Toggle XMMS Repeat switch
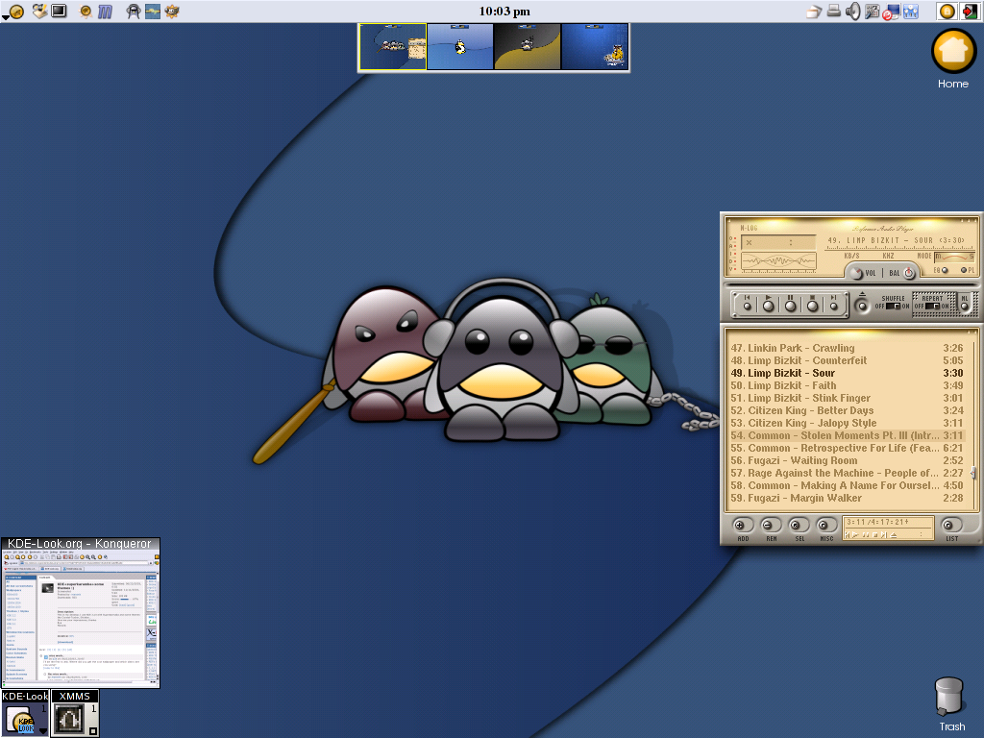This screenshot has height=738, width=984. (x=932, y=307)
